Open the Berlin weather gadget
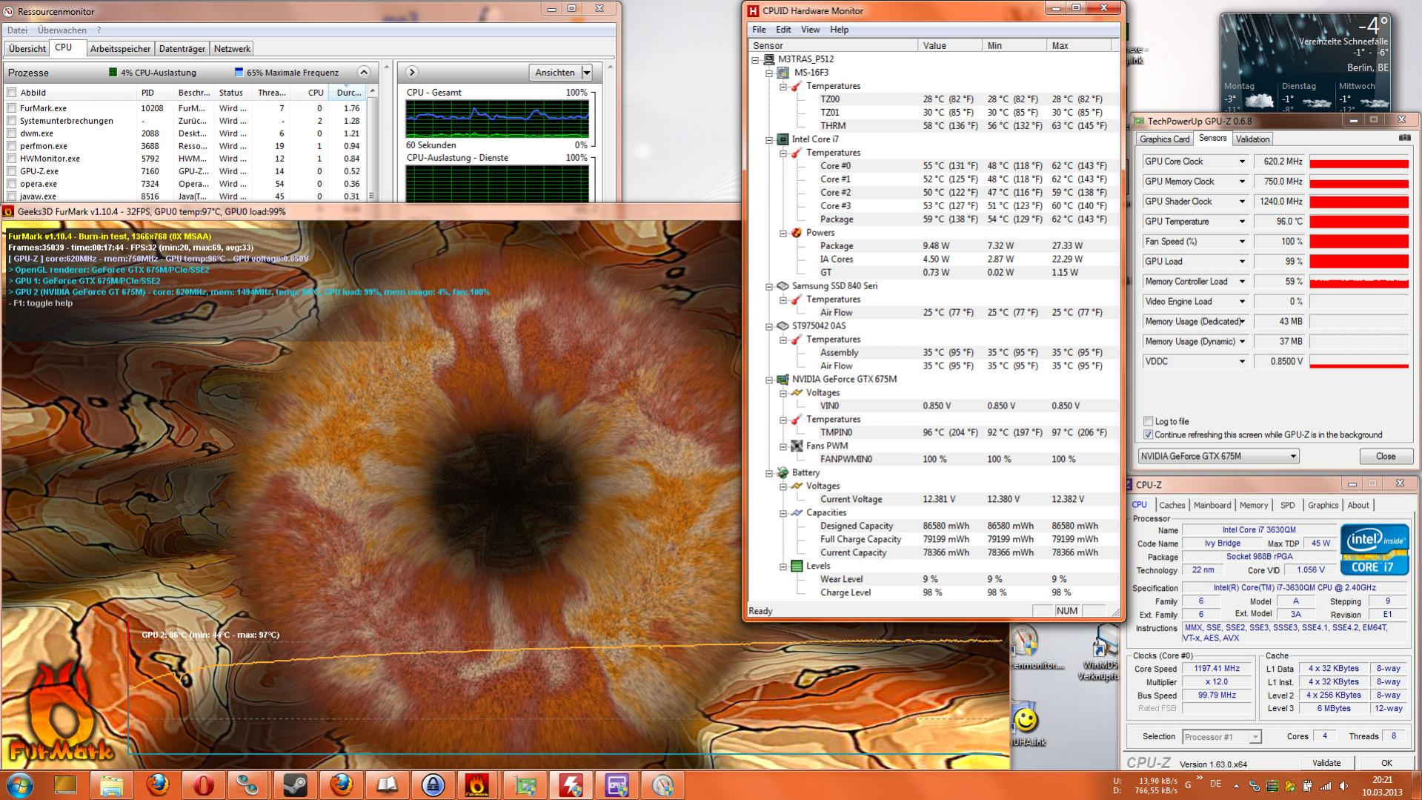Viewport: 1422px width, 800px height. click(1306, 62)
